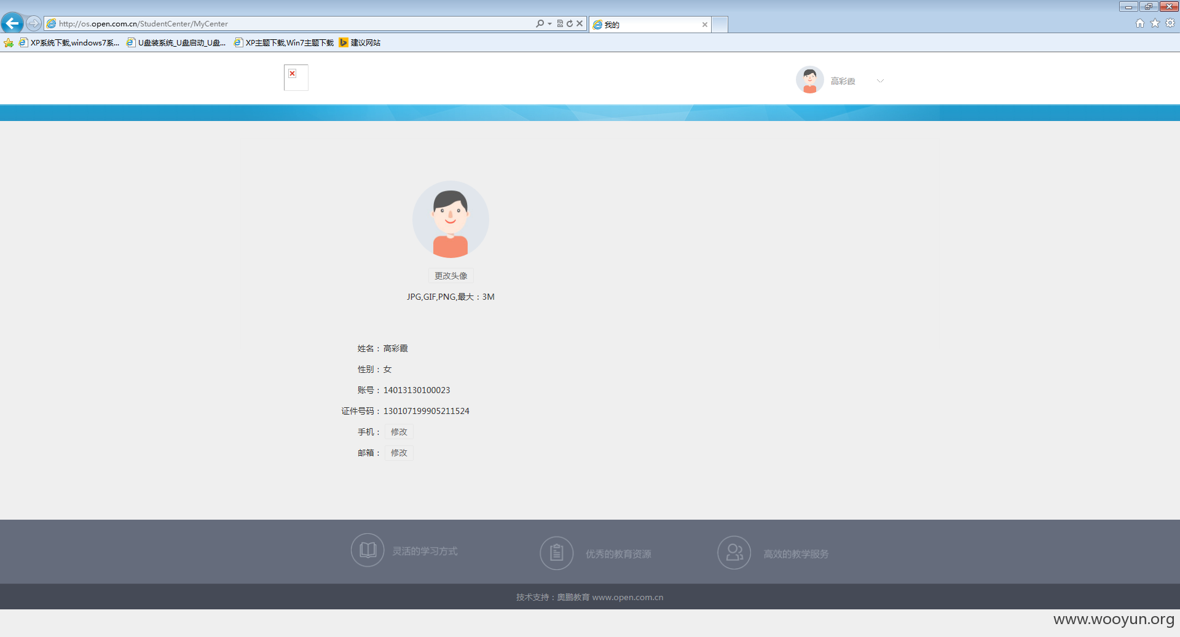The image size is (1180, 637).
Task: Click 修改 button next to 邮箱
Action: click(x=399, y=453)
